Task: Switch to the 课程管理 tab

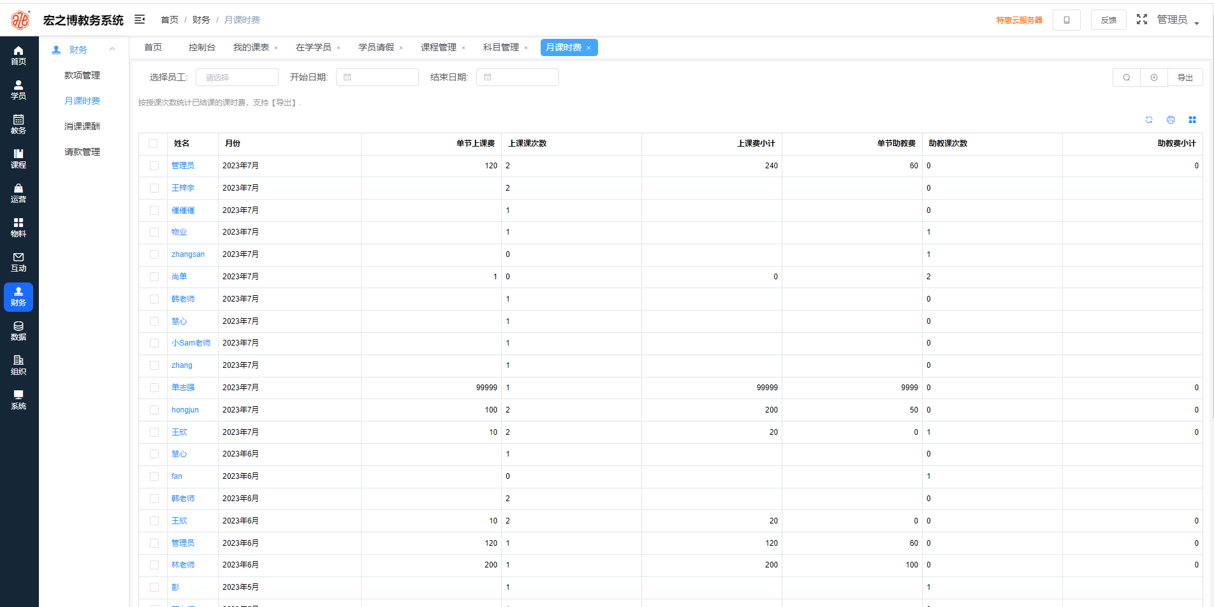Action: click(x=439, y=47)
